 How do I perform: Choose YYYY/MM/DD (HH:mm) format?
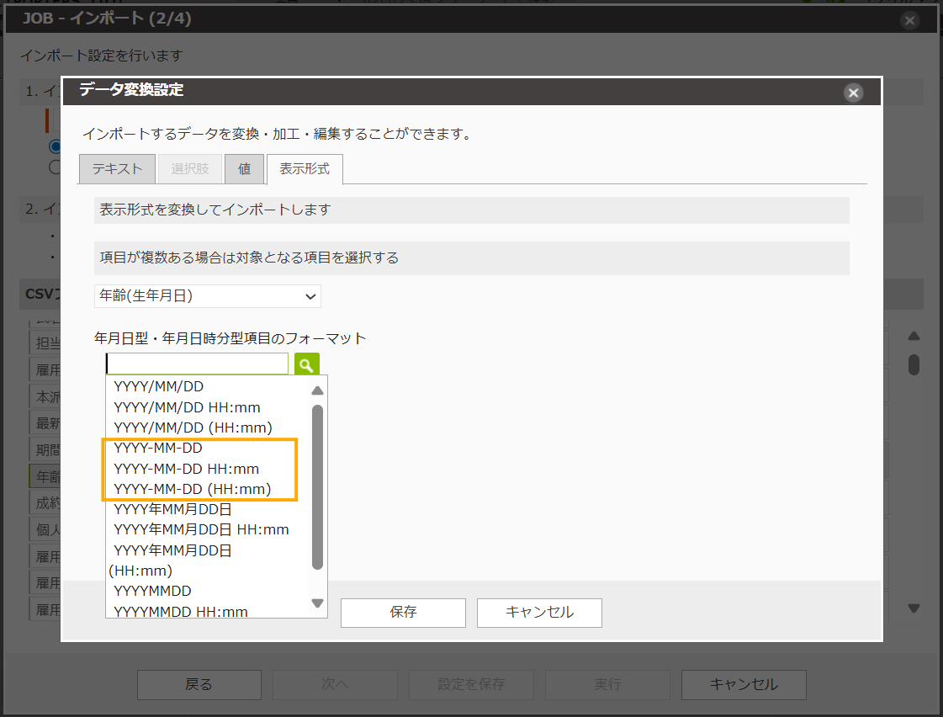coord(193,428)
